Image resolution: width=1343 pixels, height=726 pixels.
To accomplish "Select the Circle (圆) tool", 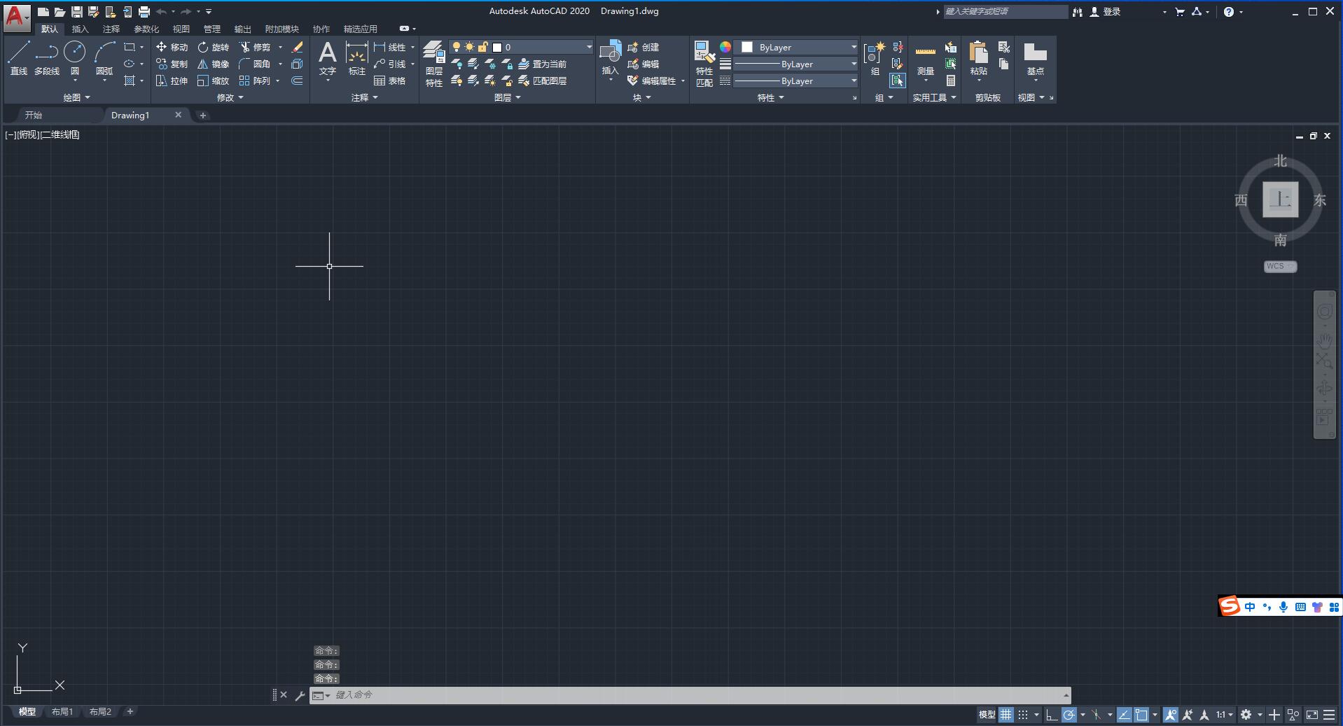I will click(75, 58).
